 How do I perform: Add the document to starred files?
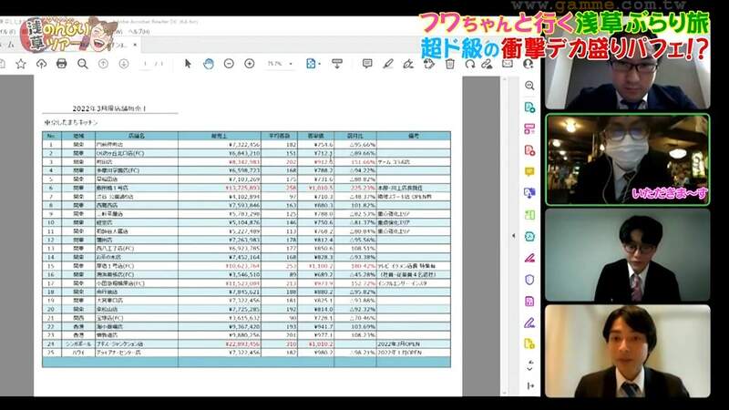(x=21, y=64)
